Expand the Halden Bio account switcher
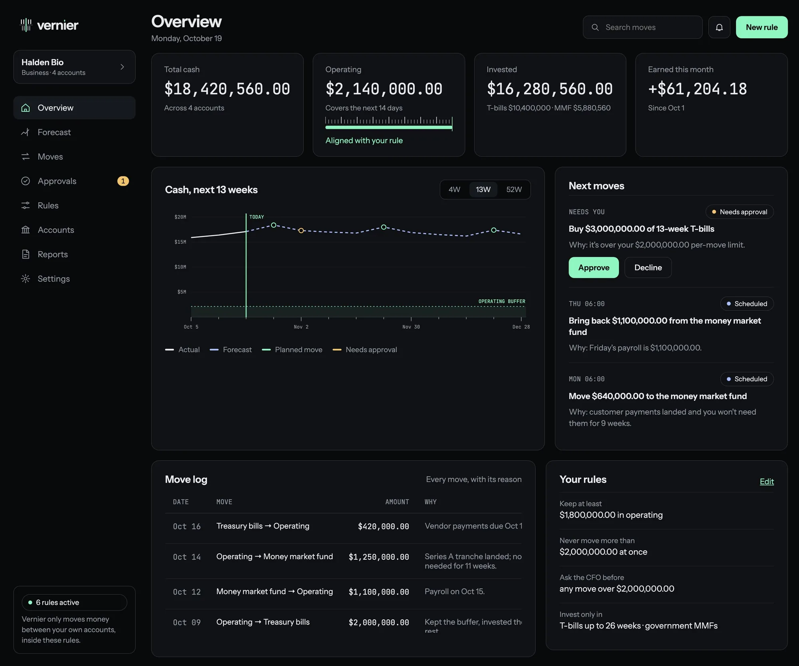The height and width of the screenshot is (666, 799). (x=74, y=67)
